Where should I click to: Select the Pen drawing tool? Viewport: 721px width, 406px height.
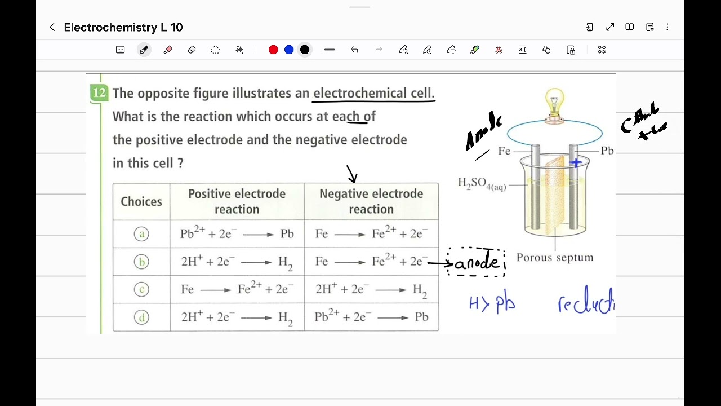pyautogui.click(x=144, y=50)
